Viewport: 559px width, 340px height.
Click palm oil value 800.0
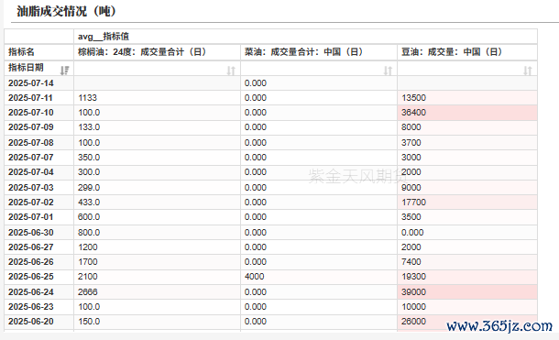click(x=89, y=233)
